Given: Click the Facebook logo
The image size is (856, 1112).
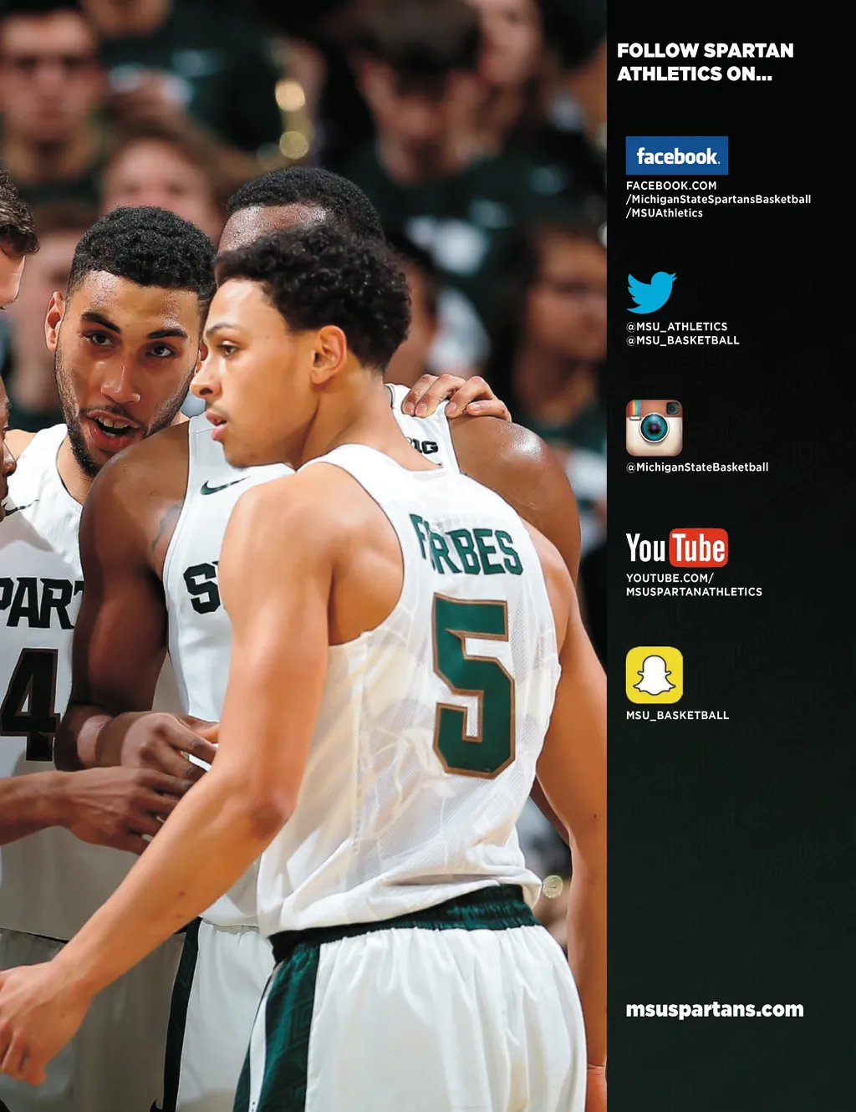Looking at the screenshot, I should tap(676, 156).
